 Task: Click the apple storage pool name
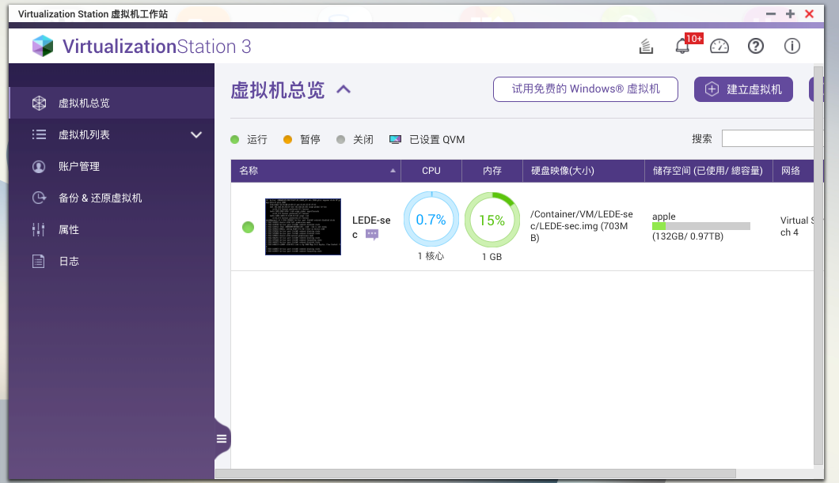click(x=664, y=217)
